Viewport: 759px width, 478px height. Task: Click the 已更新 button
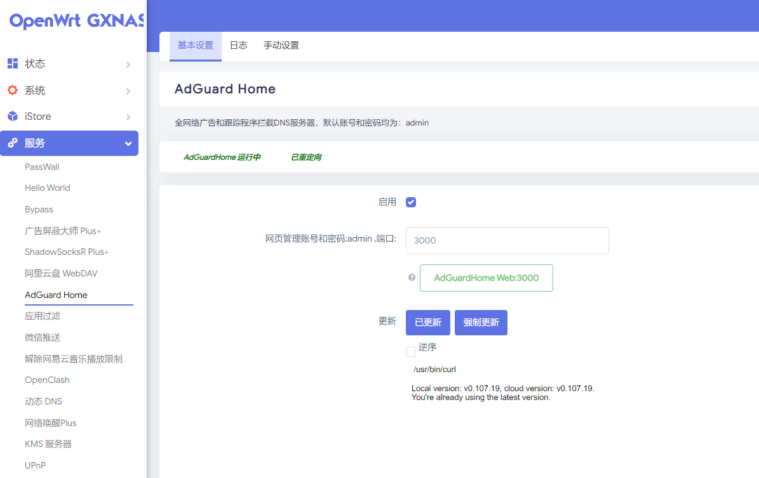click(x=428, y=323)
